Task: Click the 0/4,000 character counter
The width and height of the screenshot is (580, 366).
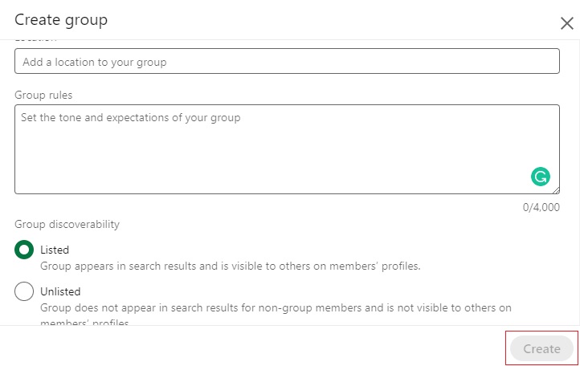Action: 541,207
